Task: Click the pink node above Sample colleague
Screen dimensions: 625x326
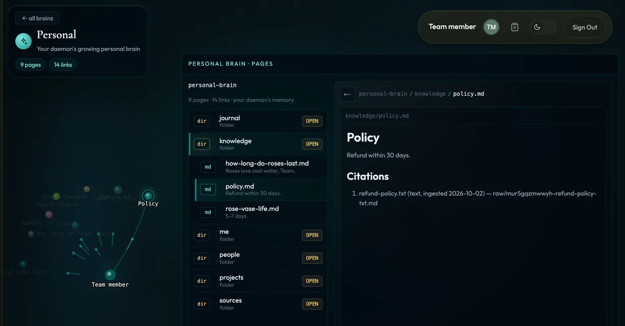Action: (49, 214)
